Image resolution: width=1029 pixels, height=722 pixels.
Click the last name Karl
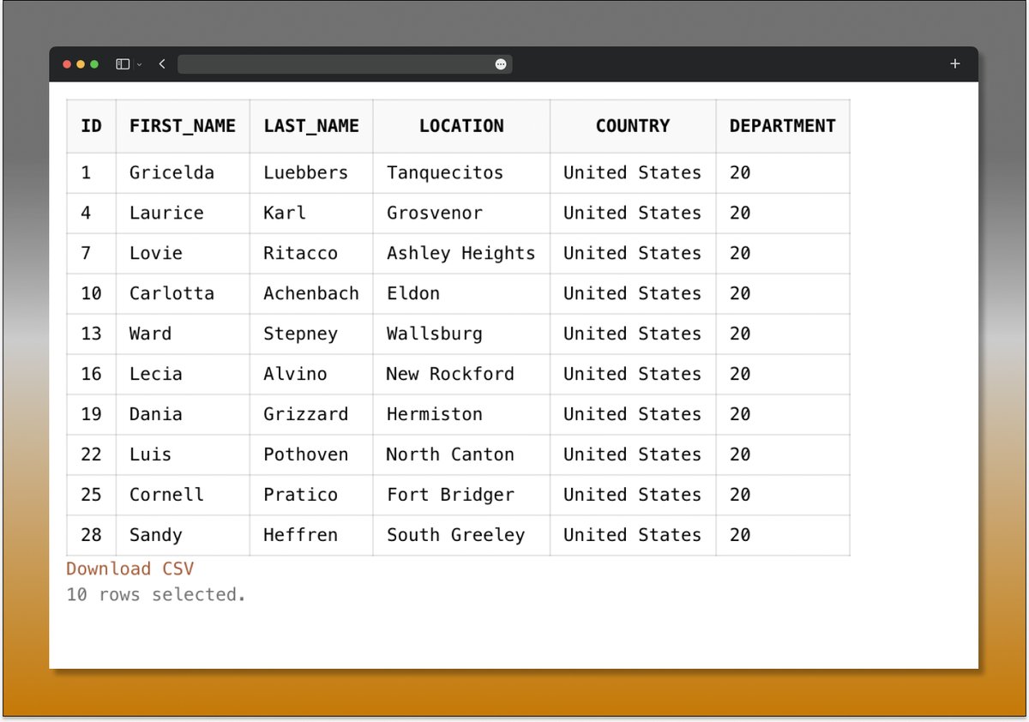click(285, 213)
